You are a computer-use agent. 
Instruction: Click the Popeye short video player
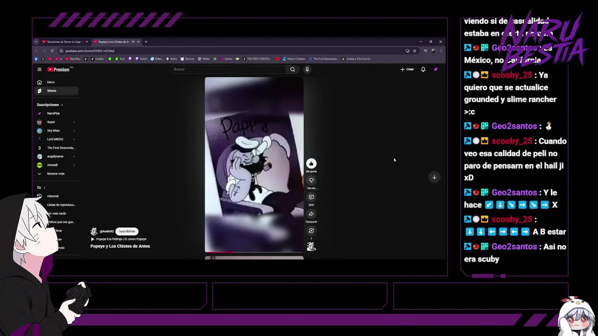point(254,165)
